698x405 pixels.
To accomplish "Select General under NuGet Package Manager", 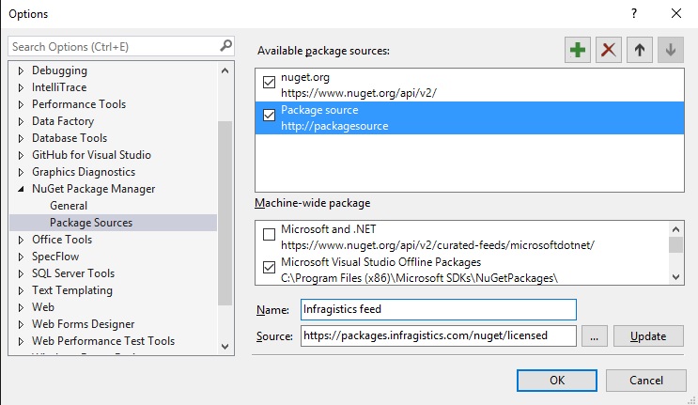I will (x=69, y=206).
